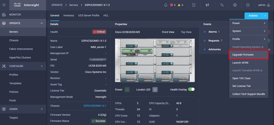Open the hamburger navigation menu
274x125 pixels.
(x=4, y=5)
